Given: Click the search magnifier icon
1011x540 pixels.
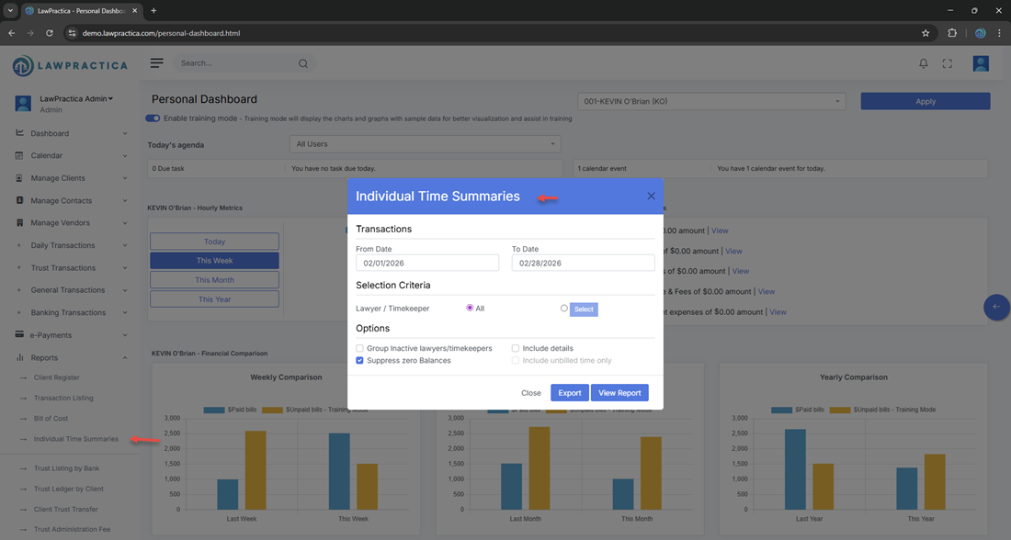Looking at the screenshot, I should (x=303, y=64).
